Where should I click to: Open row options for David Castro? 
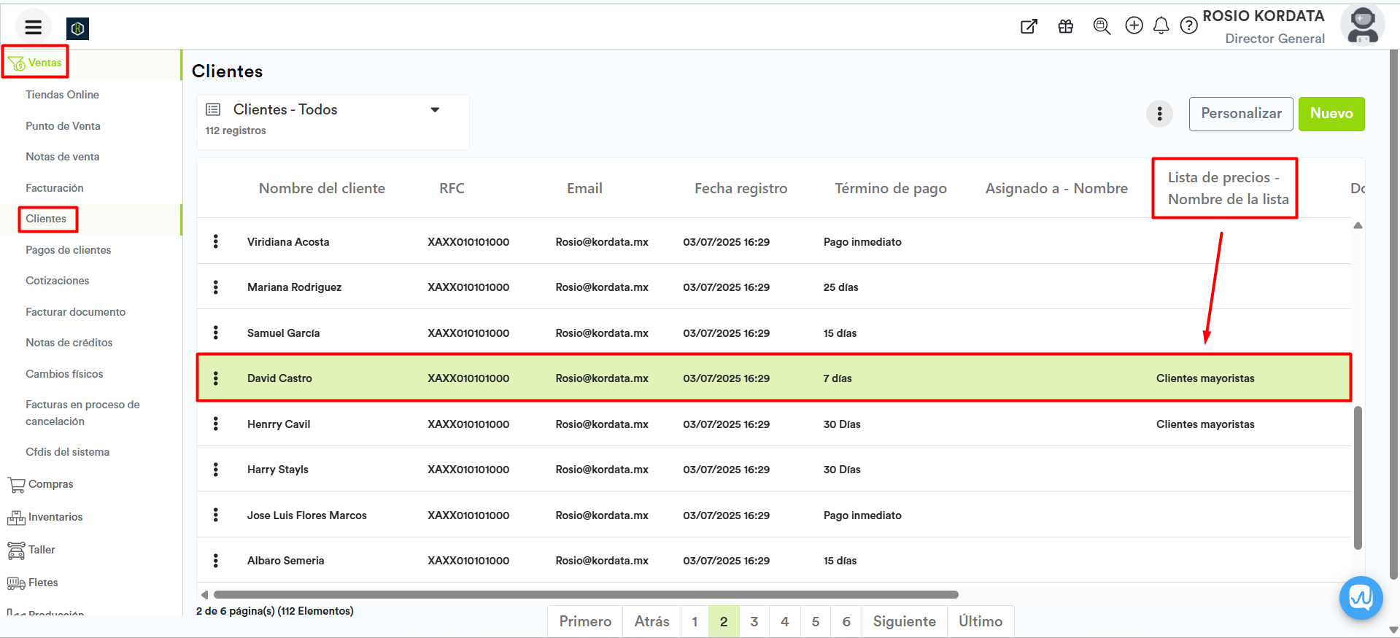(x=215, y=378)
